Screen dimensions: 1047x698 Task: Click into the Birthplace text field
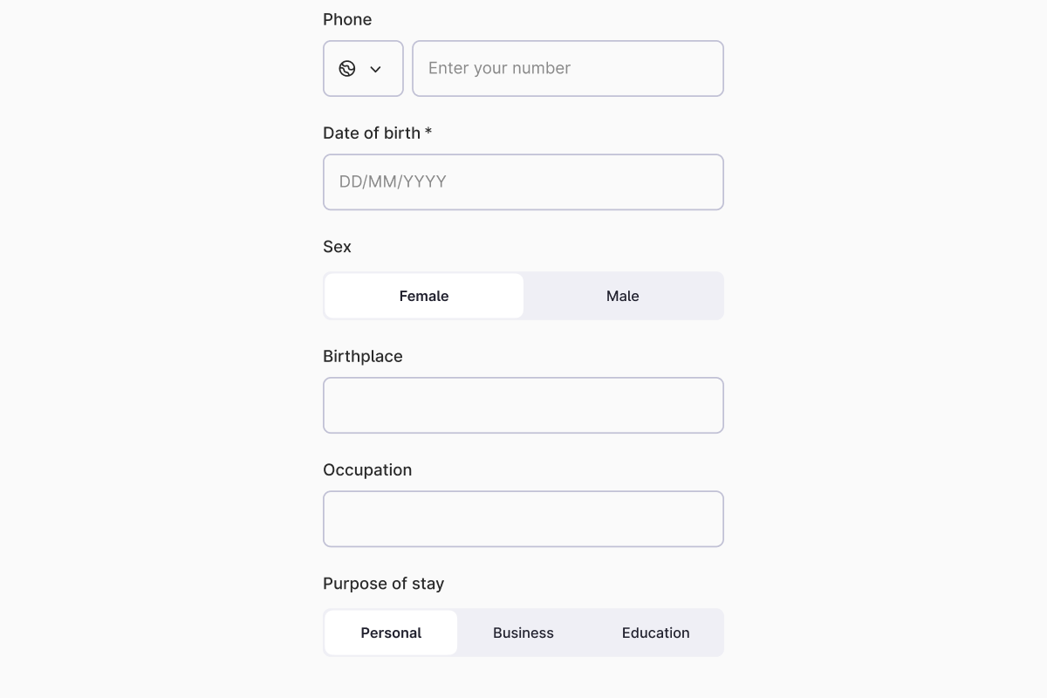tap(523, 406)
